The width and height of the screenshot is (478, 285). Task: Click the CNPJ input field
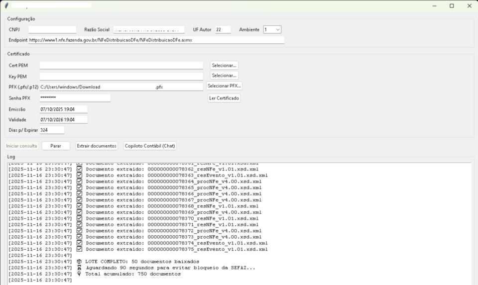[x=52, y=29]
